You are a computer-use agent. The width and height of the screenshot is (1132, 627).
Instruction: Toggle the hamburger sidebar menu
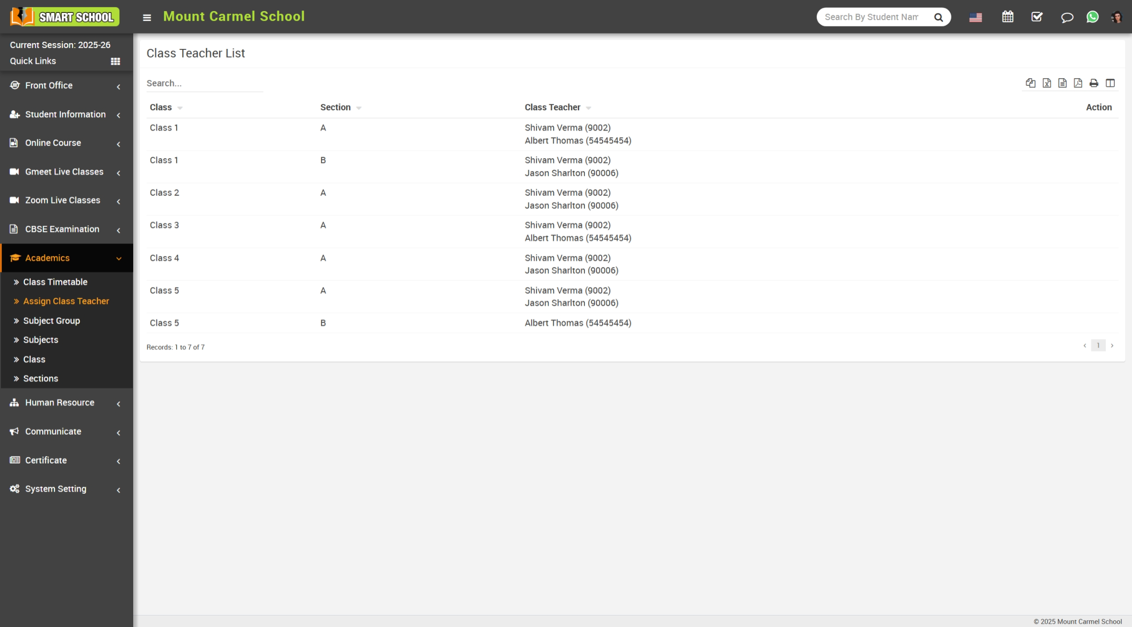[147, 17]
